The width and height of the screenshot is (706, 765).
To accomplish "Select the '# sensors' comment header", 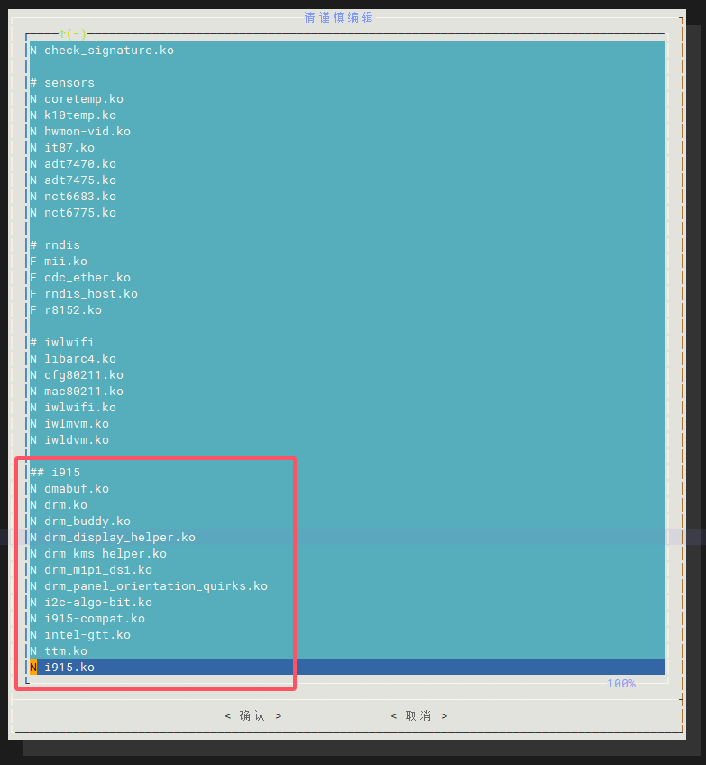I will (x=62, y=82).
